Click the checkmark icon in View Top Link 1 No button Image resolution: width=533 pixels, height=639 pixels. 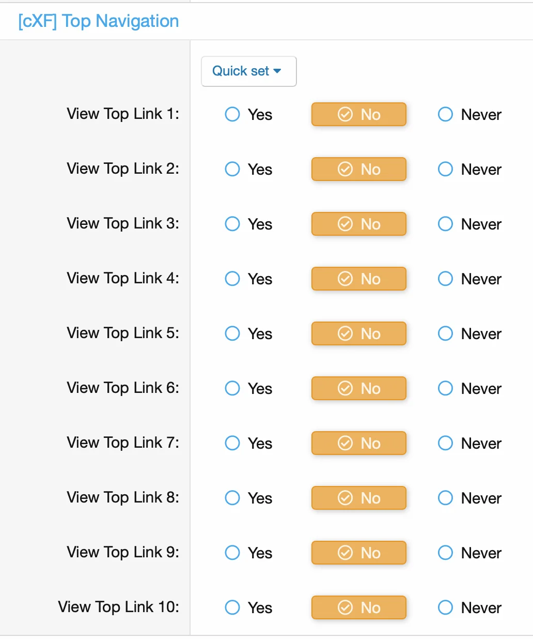(x=346, y=114)
